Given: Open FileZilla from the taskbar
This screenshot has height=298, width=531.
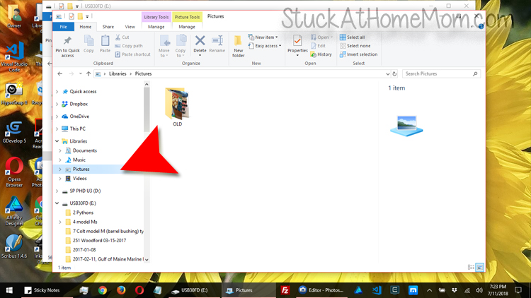Looking at the screenshot, I should point(285,290).
